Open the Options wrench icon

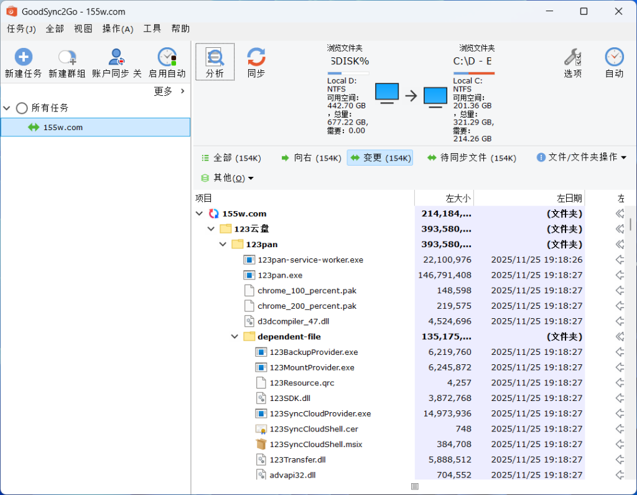(572, 57)
